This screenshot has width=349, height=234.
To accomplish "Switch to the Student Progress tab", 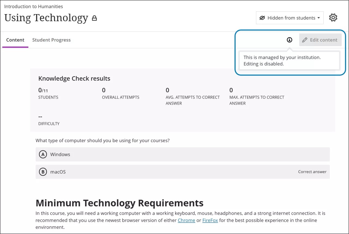I will 51,40.
